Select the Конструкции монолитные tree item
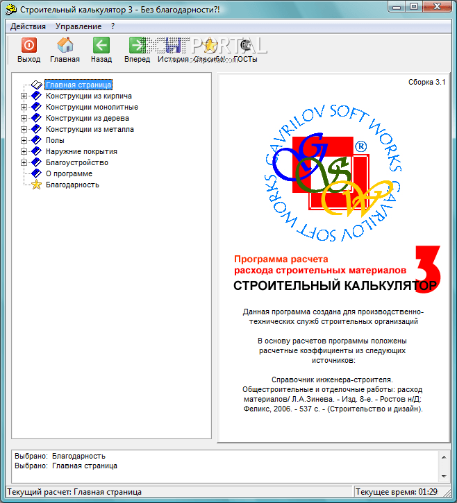This screenshot has height=503, width=457. coord(92,107)
